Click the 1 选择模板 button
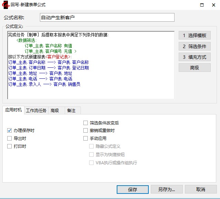220x199 pixels. pyautogui.click(x=195, y=35)
